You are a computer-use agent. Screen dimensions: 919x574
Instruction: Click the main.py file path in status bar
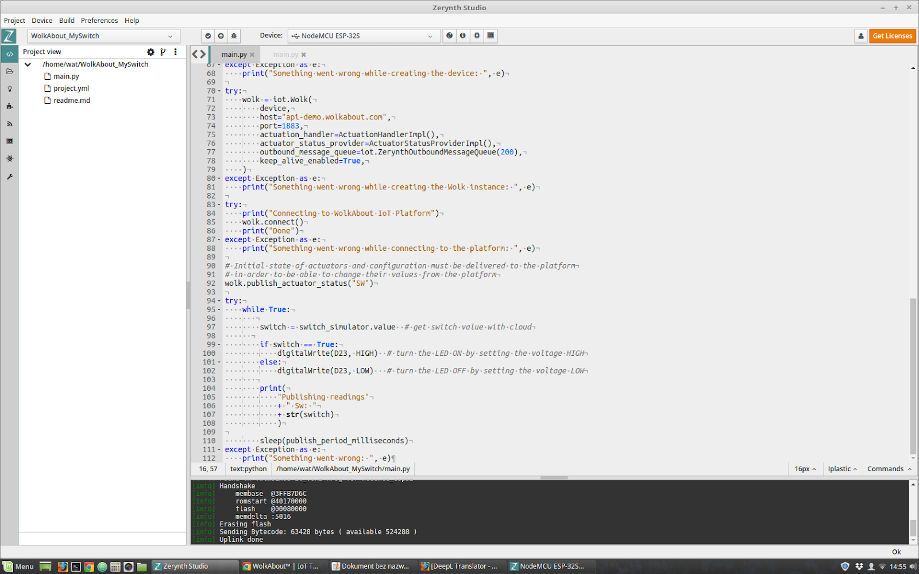[x=343, y=469]
